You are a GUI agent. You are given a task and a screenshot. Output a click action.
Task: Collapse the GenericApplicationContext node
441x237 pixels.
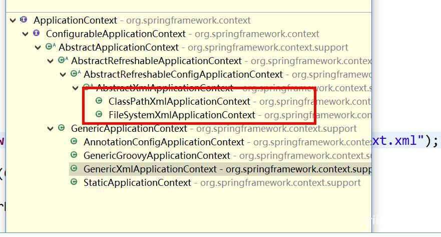tap(51, 129)
